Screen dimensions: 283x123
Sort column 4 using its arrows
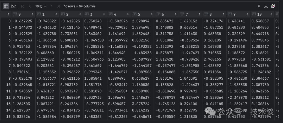(128, 14)
